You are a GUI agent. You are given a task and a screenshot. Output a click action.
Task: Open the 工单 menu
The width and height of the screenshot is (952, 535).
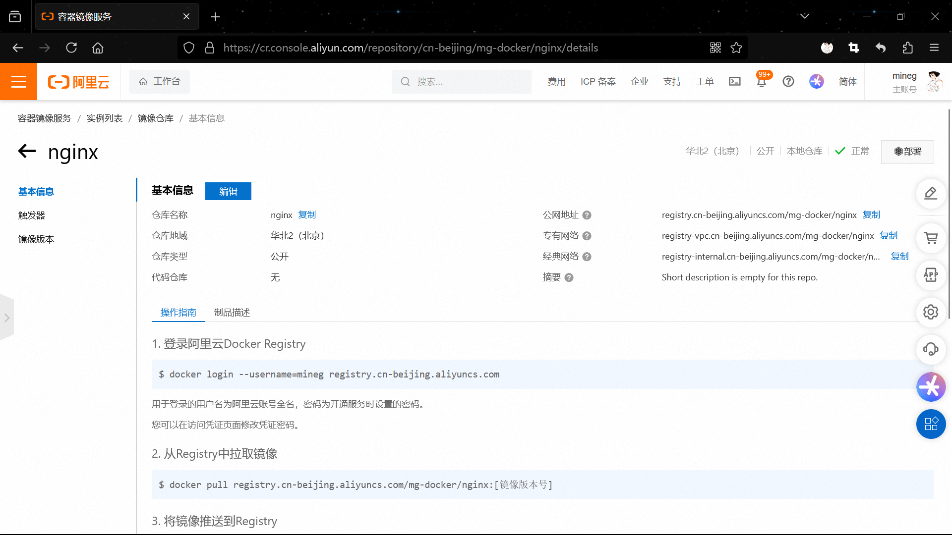[x=705, y=82]
